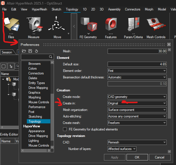Open the View menu
The width and height of the screenshot is (176, 165).
[24, 9]
